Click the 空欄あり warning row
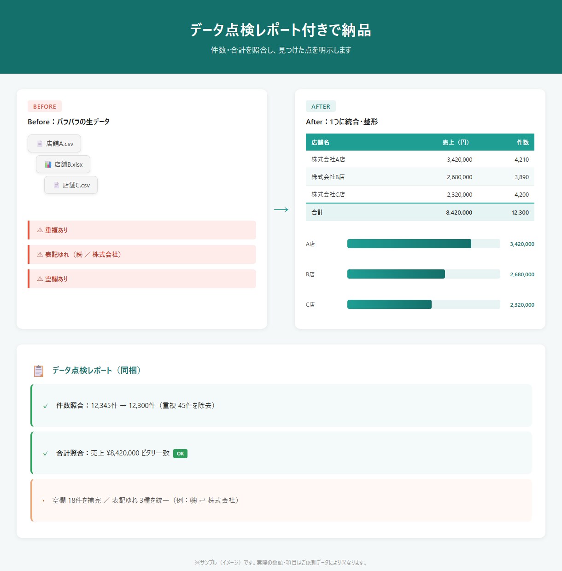The width and height of the screenshot is (562, 571). click(x=142, y=279)
